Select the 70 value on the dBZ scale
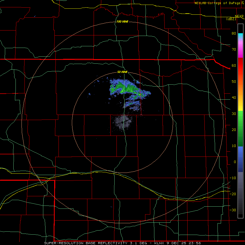The image size is (245, 245). pyautogui.click(x=234, y=50)
